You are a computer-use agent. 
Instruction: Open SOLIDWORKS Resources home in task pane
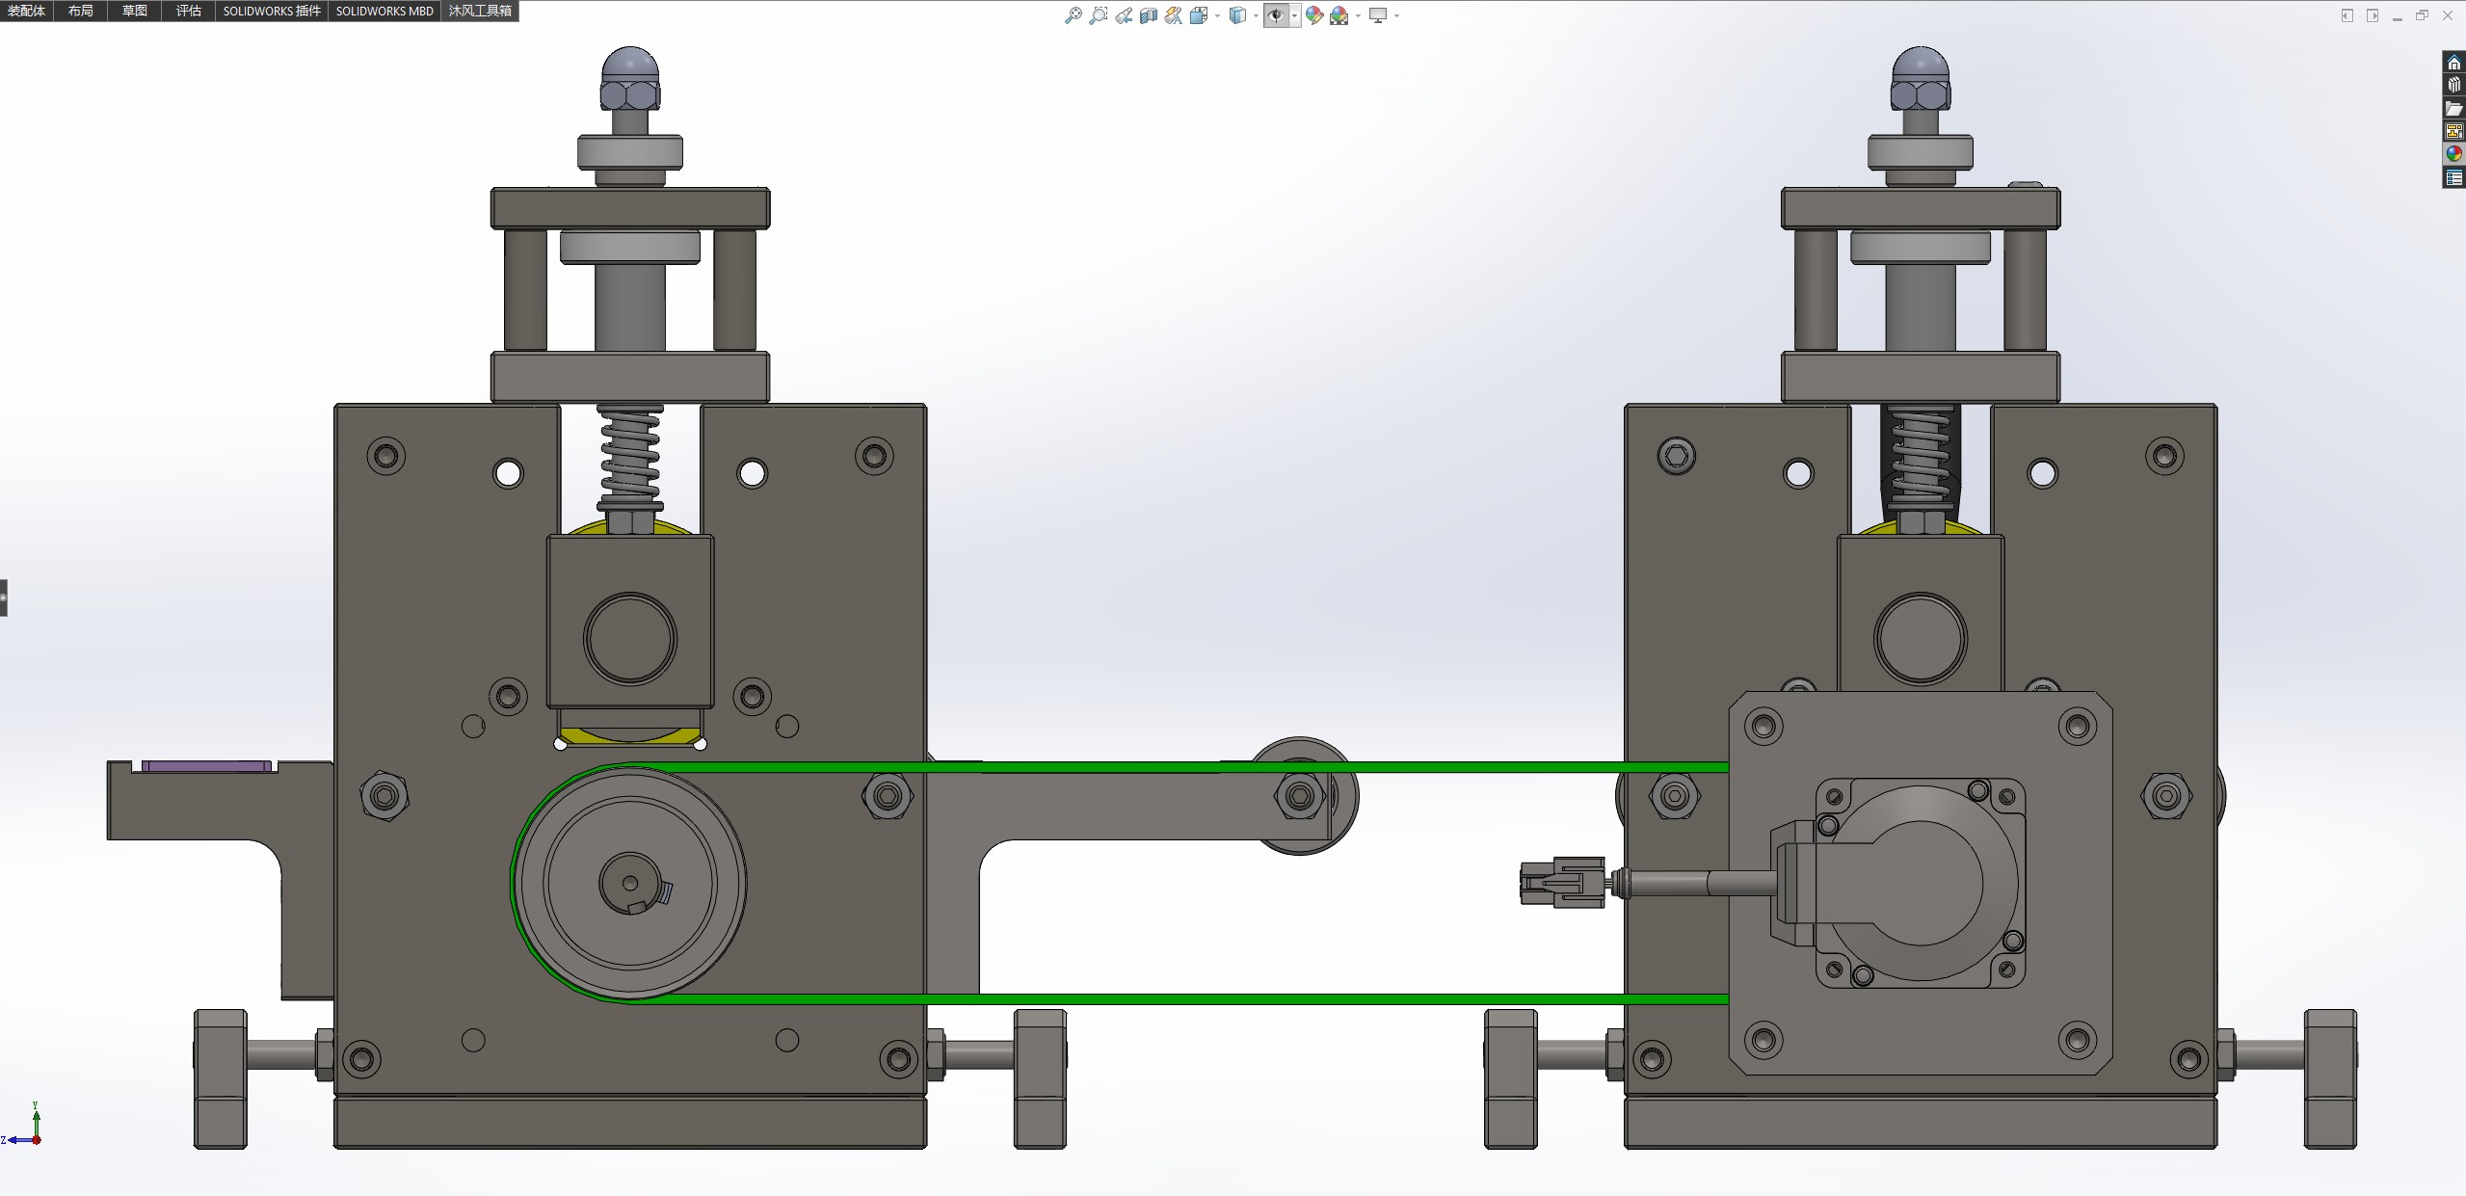coord(2453,63)
